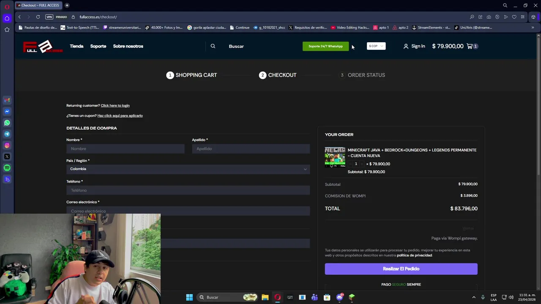Open Soporte menu

(x=98, y=46)
